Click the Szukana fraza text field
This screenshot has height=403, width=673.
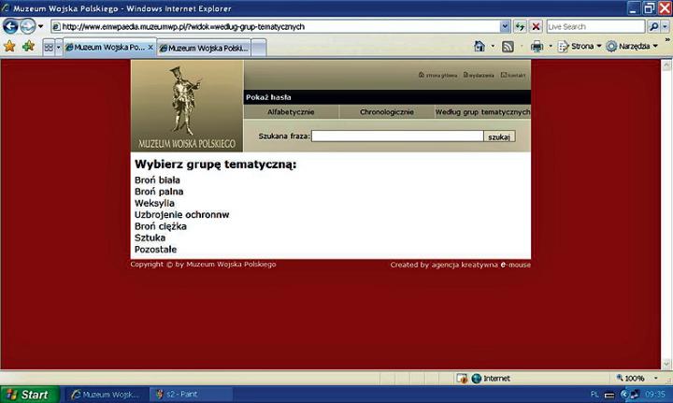tap(396, 137)
